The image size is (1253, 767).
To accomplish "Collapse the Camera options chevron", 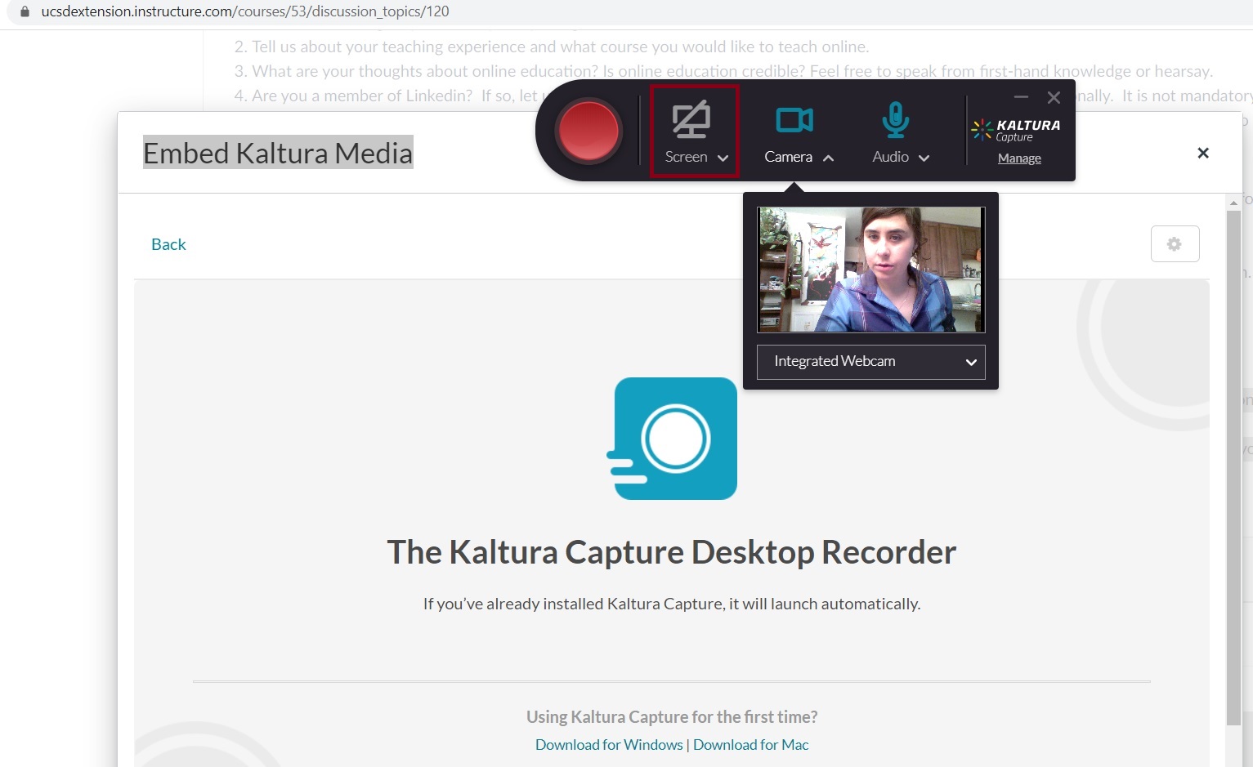I will click(828, 158).
